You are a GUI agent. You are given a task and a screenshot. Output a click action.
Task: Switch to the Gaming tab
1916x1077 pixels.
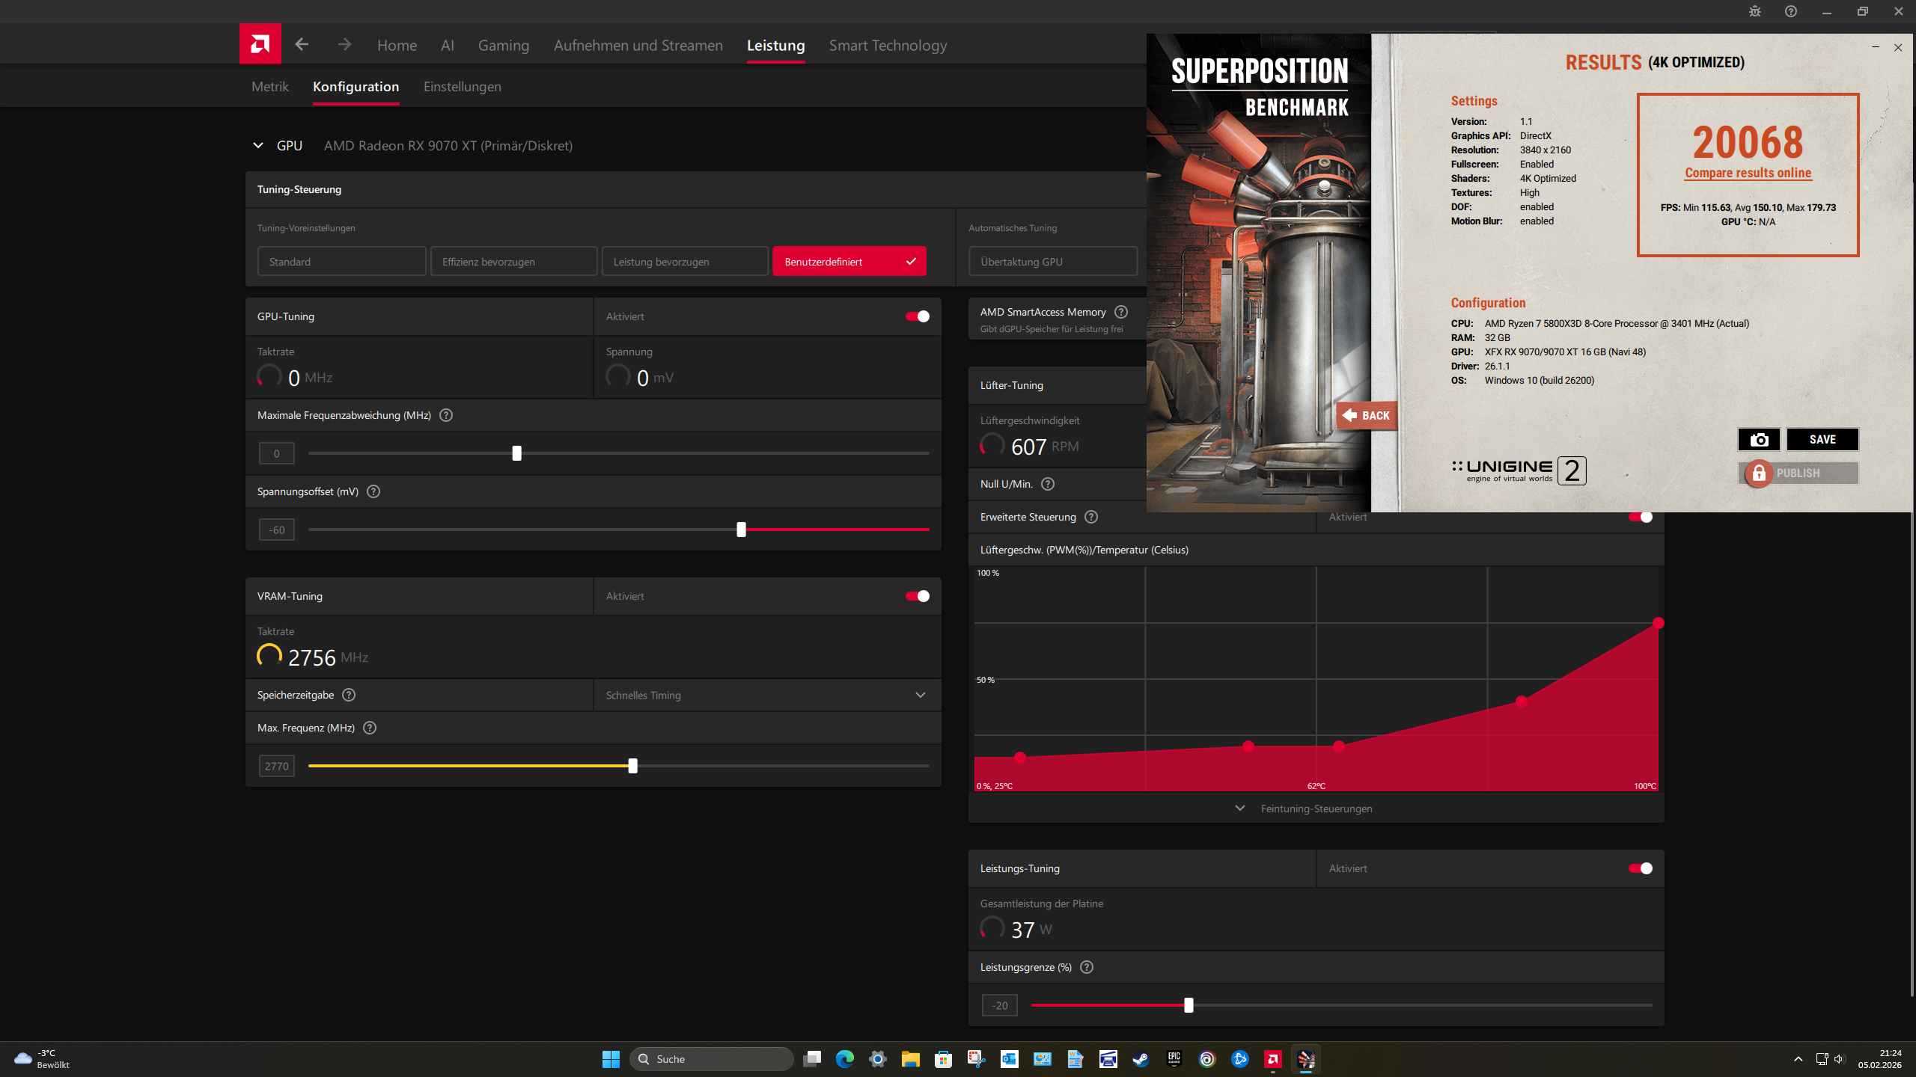503,46
